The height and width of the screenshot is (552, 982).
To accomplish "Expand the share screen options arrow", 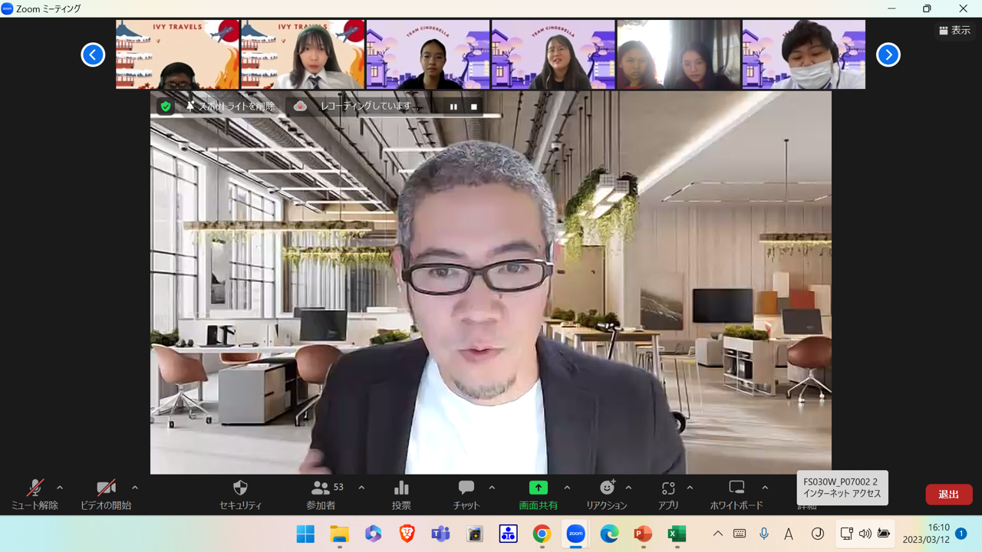I will 567,488.
